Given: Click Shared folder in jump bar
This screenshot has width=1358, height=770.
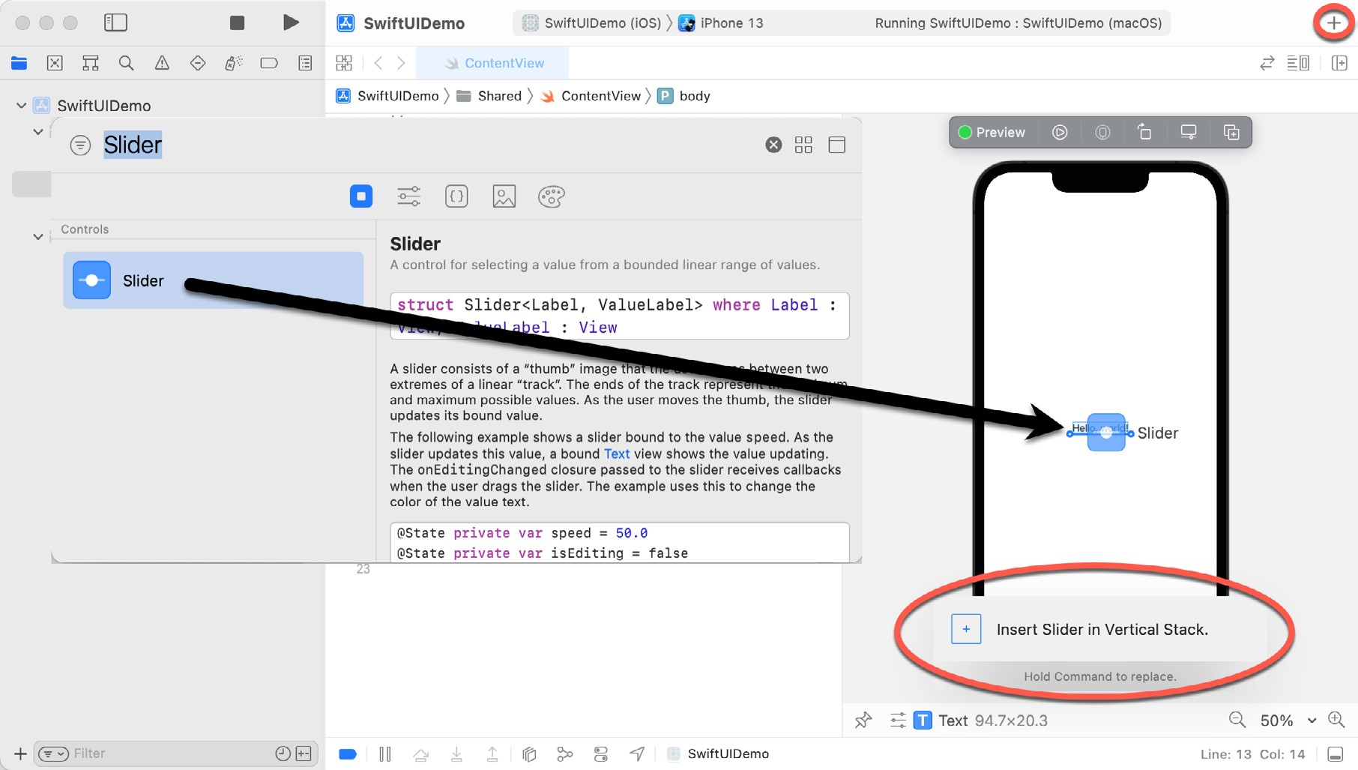Looking at the screenshot, I should (x=489, y=96).
